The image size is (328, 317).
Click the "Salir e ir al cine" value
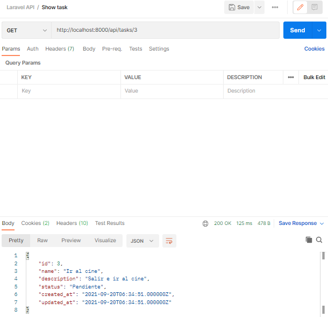(x=116, y=279)
